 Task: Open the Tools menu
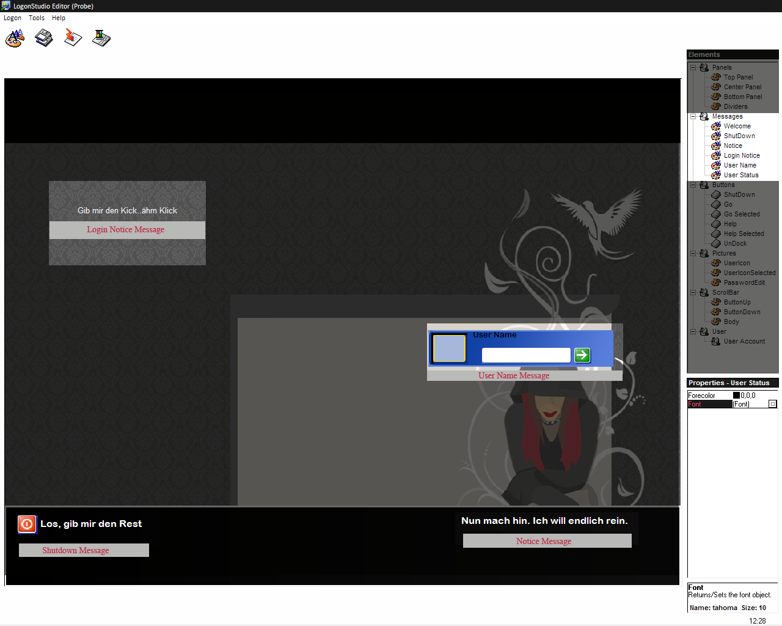[37, 18]
